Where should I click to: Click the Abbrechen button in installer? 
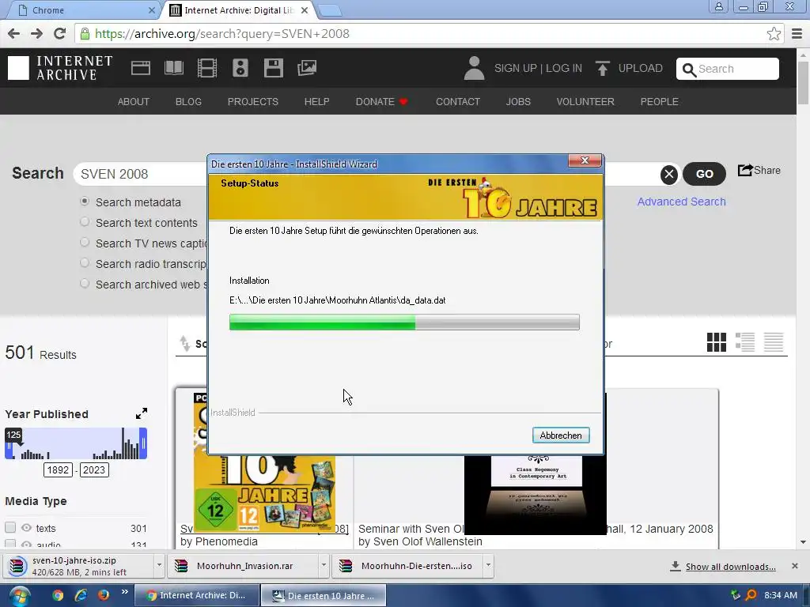pos(561,435)
